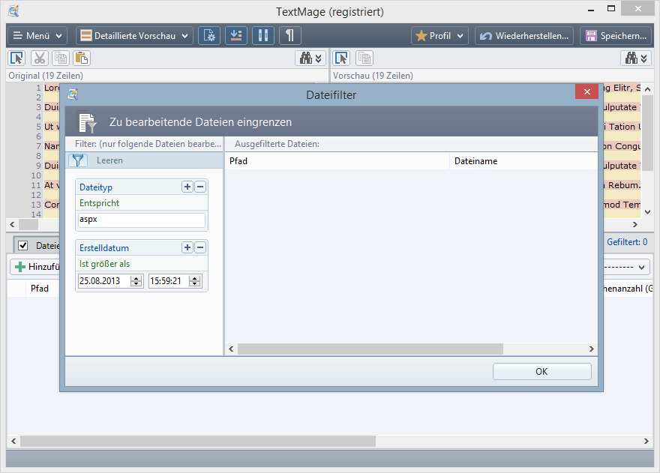Viewport: 660px width, 473px height.
Task: Open the Profil dropdown
Action: coord(439,36)
